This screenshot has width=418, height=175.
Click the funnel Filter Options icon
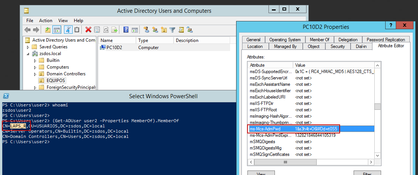click(172, 30)
